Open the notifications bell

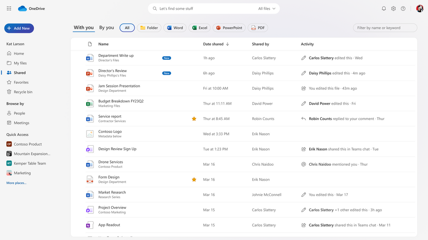(384, 9)
